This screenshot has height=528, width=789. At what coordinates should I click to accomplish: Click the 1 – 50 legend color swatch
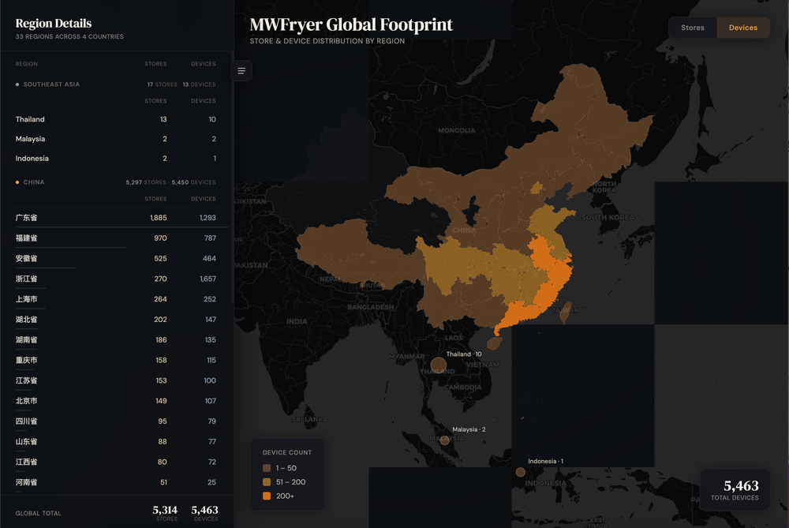267,468
